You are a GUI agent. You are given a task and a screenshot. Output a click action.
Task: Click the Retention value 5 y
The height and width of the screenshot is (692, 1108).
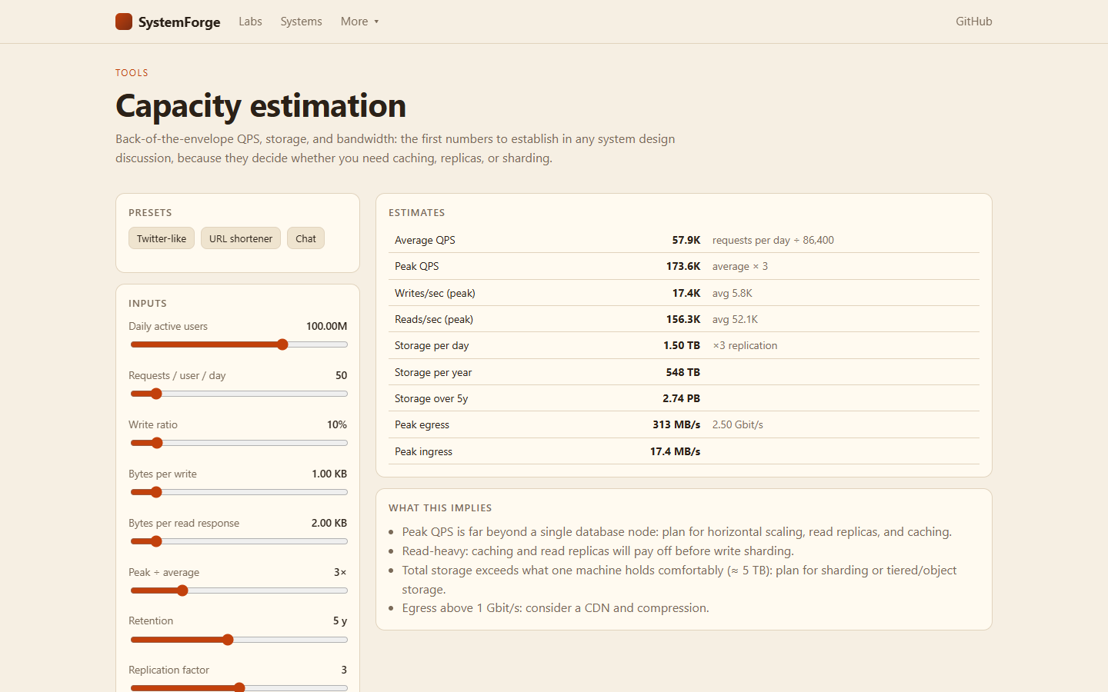(339, 620)
